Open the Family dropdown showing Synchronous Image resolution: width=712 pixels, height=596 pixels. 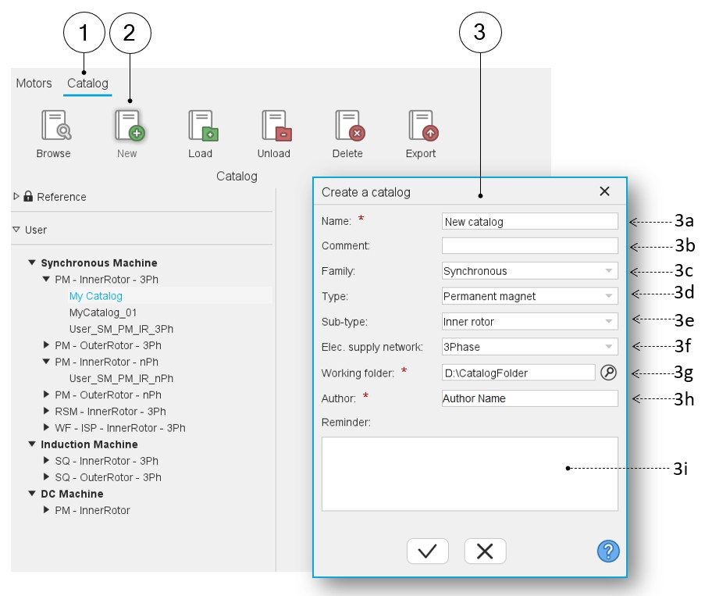529,271
